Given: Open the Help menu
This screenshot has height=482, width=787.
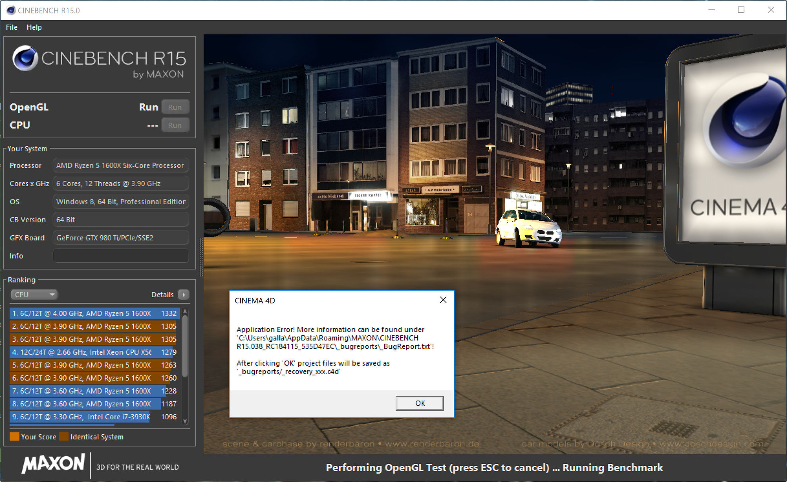Looking at the screenshot, I should (x=34, y=27).
